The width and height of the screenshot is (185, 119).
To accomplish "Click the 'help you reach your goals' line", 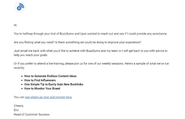I will 31,55.
